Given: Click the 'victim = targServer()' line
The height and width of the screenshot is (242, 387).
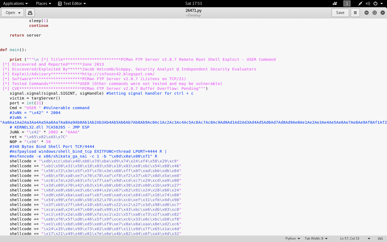Looking at the screenshot, I should [35, 98].
